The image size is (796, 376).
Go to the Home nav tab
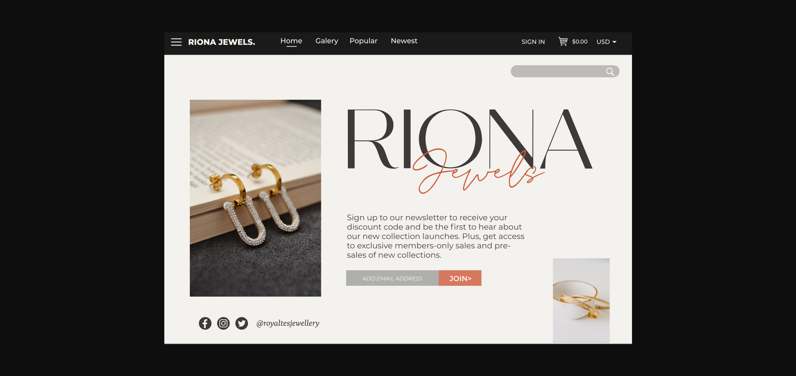pyautogui.click(x=291, y=41)
